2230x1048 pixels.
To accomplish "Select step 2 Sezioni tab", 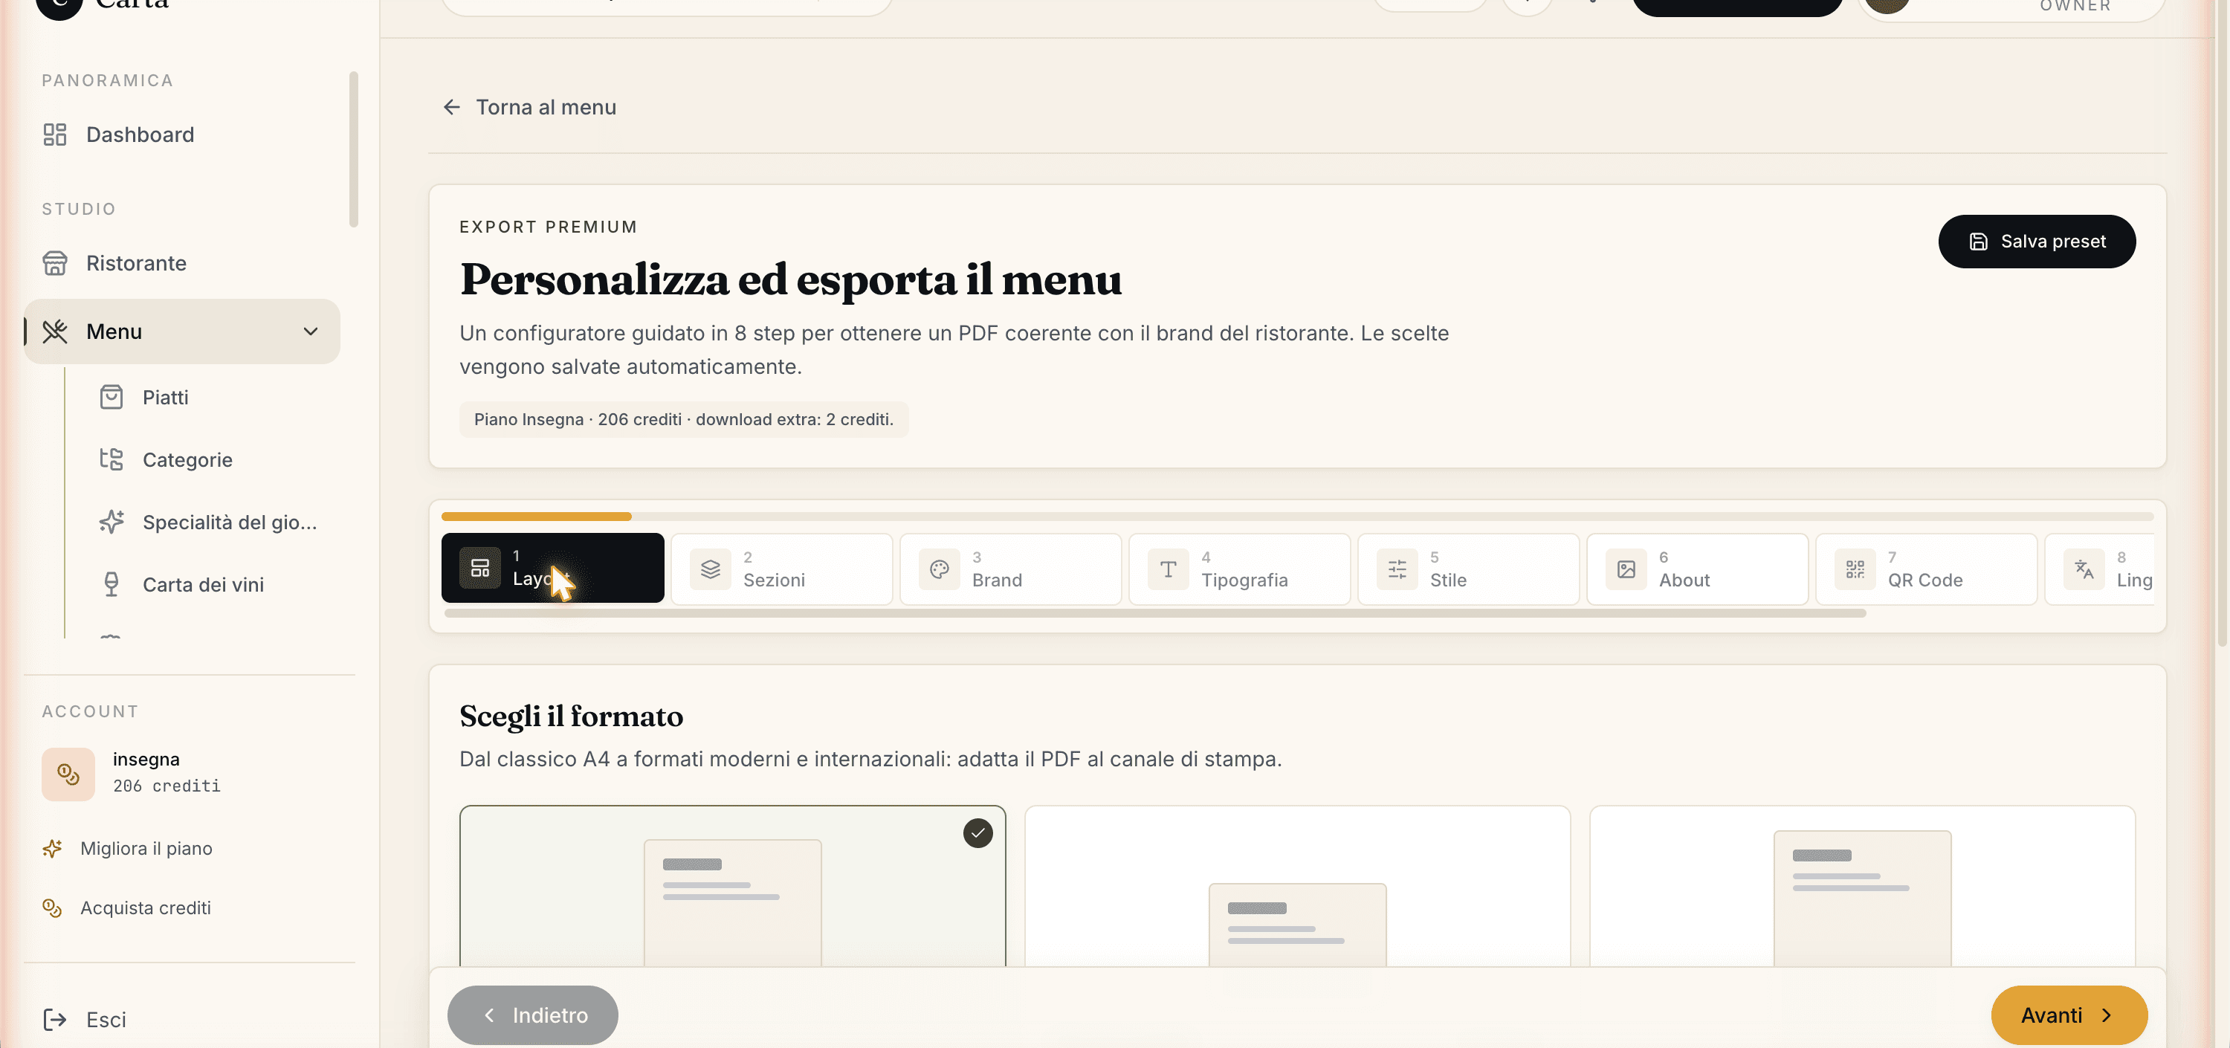I will (x=782, y=569).
